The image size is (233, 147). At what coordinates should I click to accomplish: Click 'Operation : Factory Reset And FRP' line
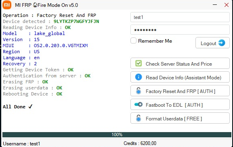(x=49, y=15)
